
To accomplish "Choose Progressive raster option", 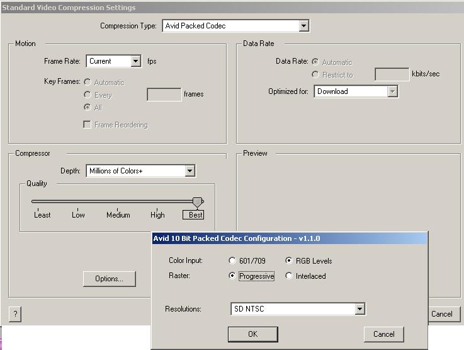I will tap(232, 276).
